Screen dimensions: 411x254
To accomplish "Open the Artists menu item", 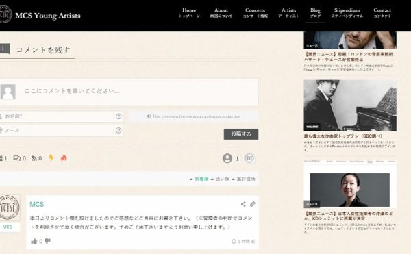I will [x=288, y=13].
